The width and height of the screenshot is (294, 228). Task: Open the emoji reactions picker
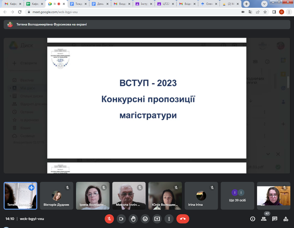point(145,219)
